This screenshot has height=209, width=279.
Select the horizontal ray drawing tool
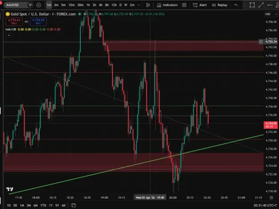[x=270, y=5]
